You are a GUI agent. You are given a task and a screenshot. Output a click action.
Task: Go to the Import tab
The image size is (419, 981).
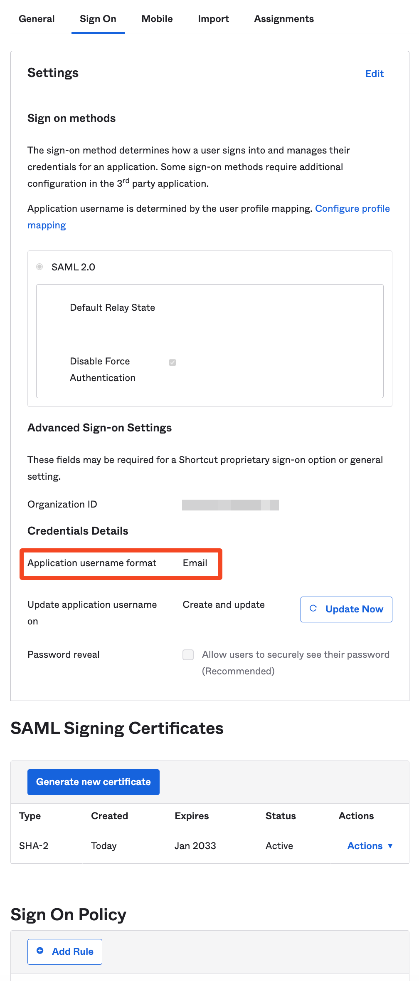click(x=213, y=19)
